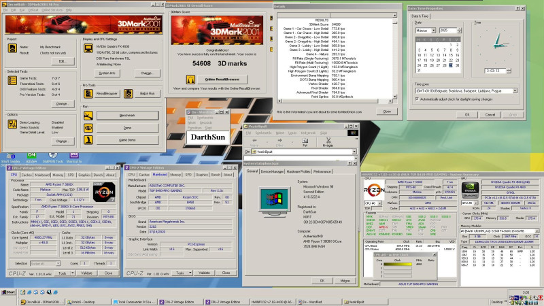This screenshot has width=544, height=306.
Task: Open Tools dropdown arrow in CPU-Z Motherboard window
Action: [190, 273]
